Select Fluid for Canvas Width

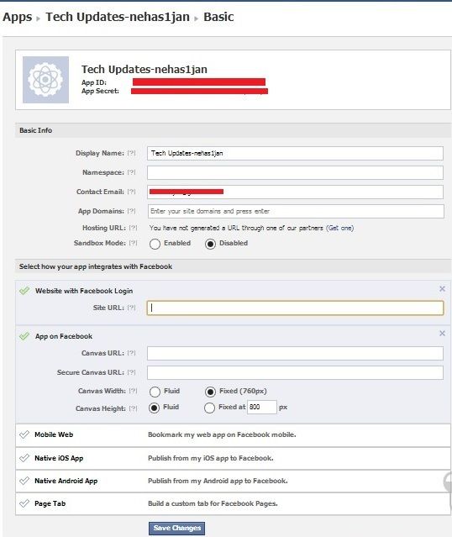click(155, 392)
